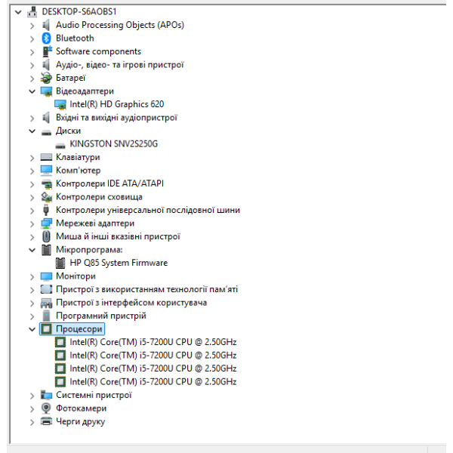Viewport: 453px width, 453px height.
Task: Click the Фотокамери webcam icon
Action: pos(46,408)
